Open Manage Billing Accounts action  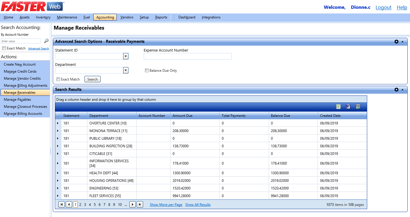[x=25, y=114]
